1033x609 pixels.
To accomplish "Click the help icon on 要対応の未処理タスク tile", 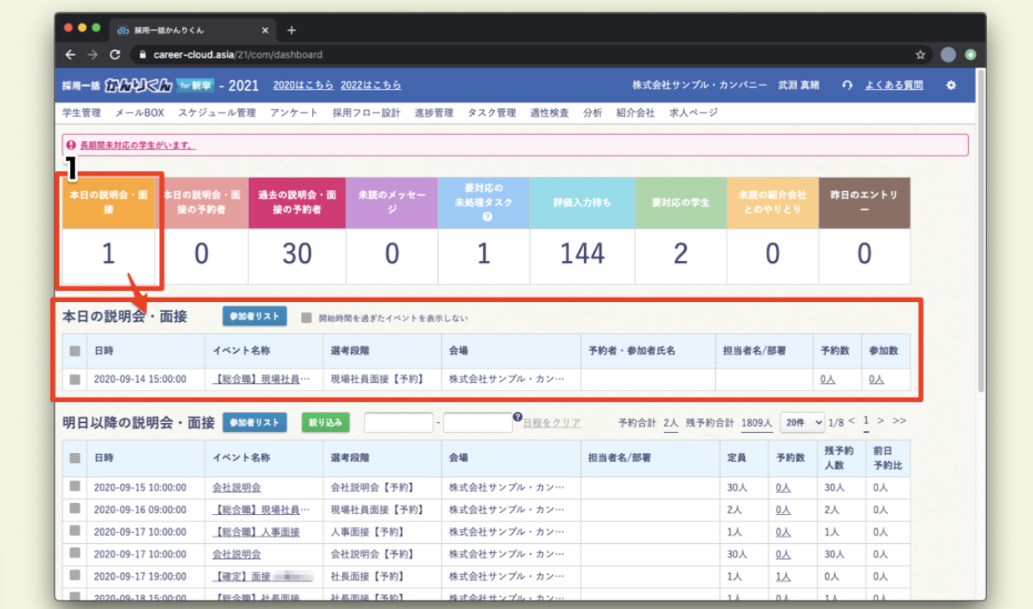I will [x=487, y=217].
